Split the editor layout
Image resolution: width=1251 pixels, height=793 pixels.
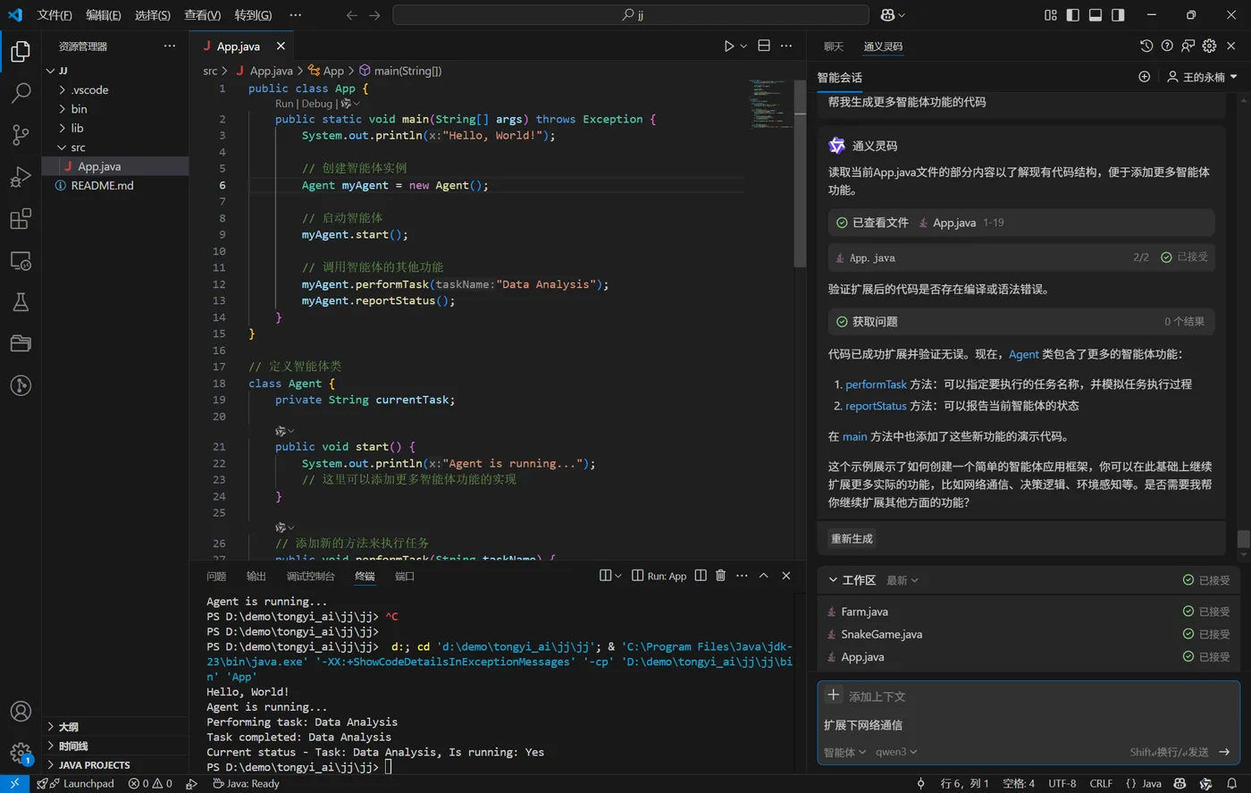coord(764,46)
